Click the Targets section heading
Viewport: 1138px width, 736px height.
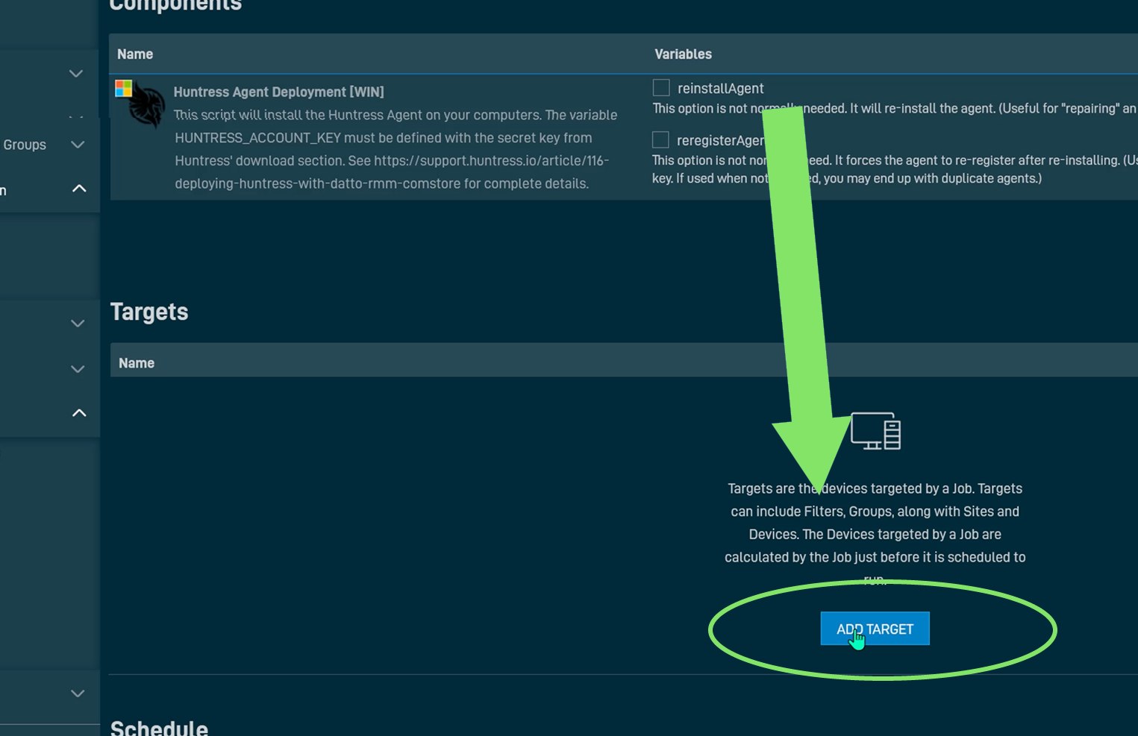pos(149,312)
